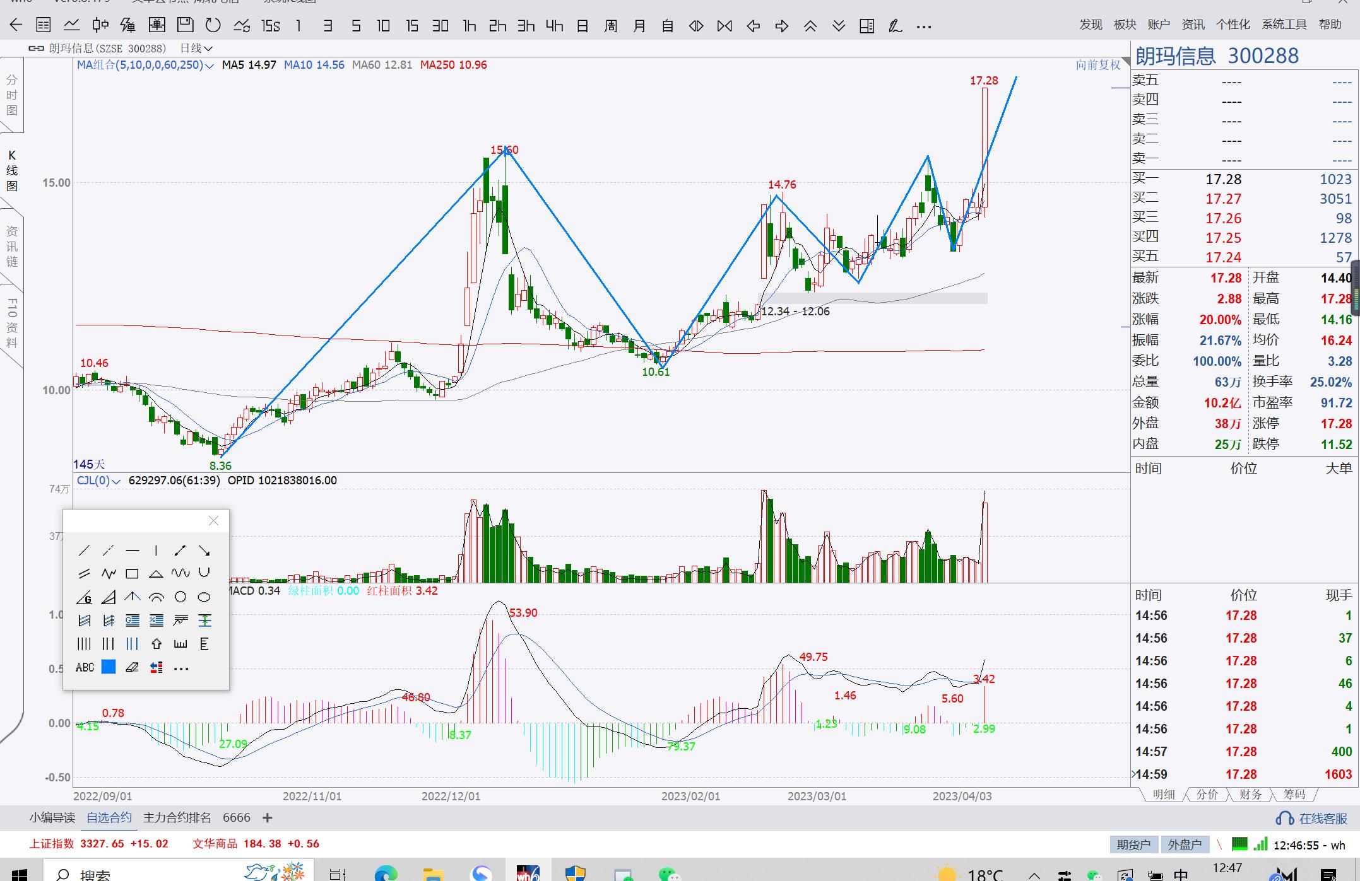Viewport: 1360px width, 881px height.
Task: Open the 日线 period dropdown
Action: click(196, 49)
